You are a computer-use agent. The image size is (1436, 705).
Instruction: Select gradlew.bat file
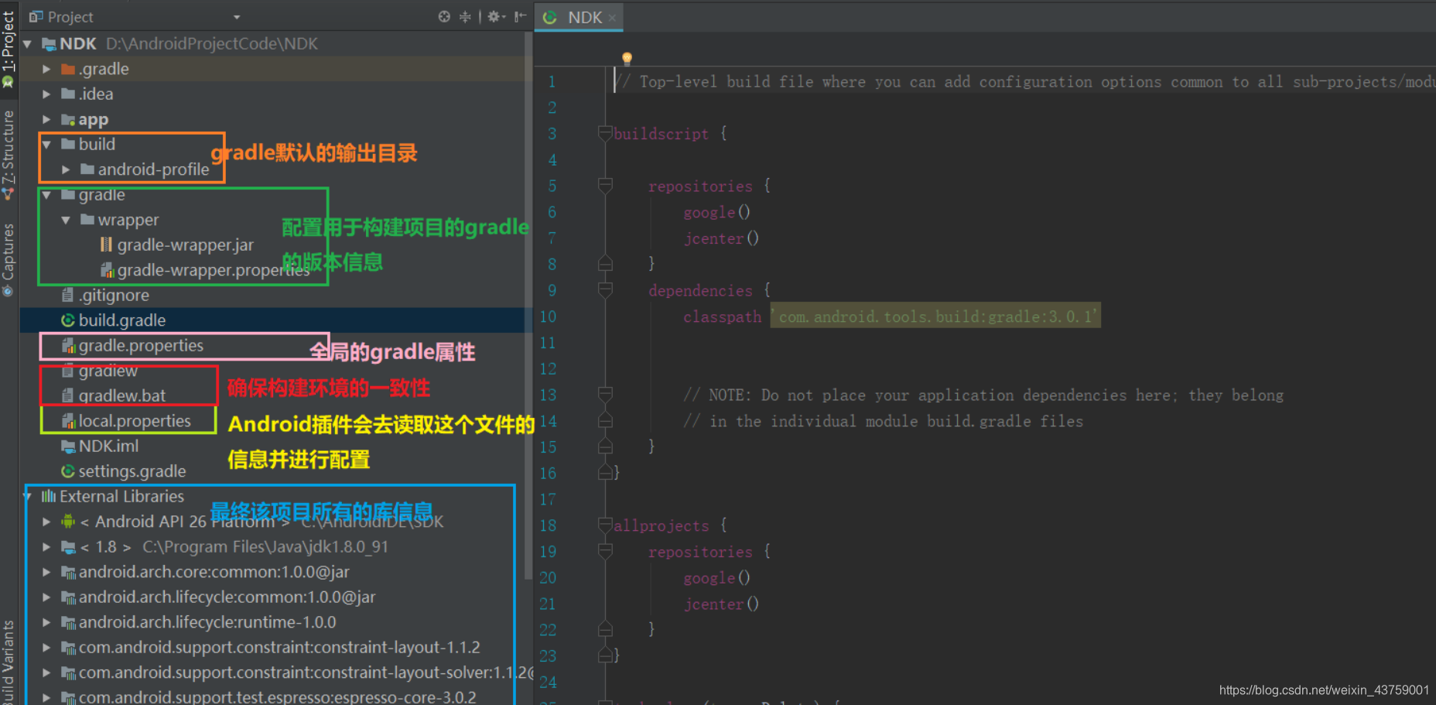tap(122, 395)
